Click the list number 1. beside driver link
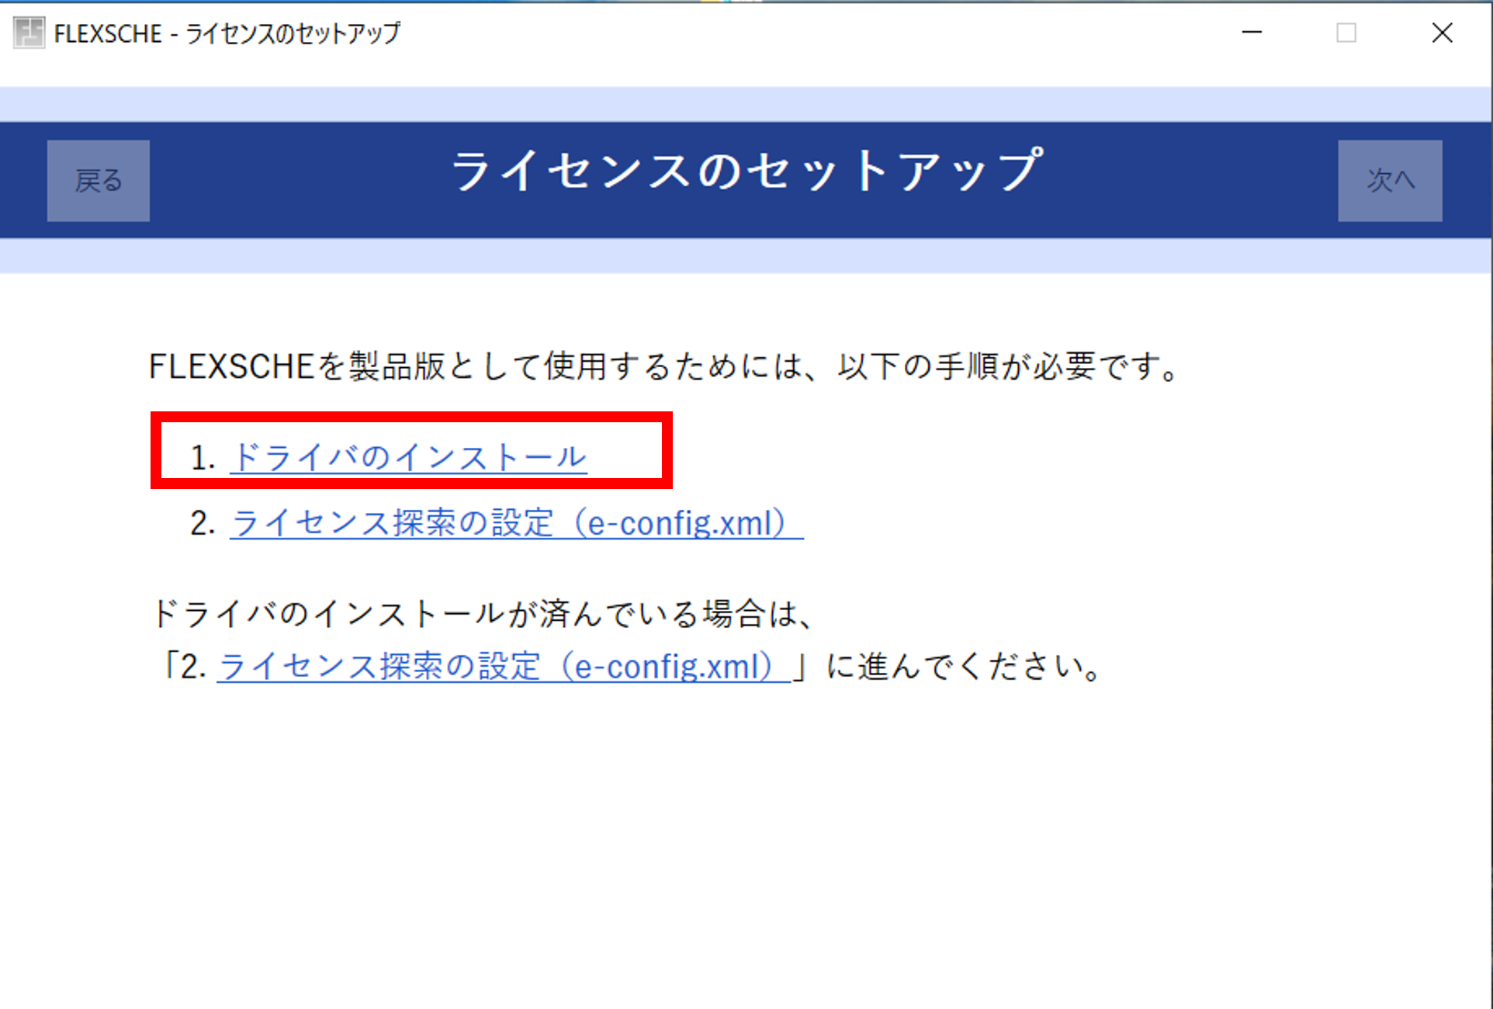The image size is (1493, 1009). click(x=202, y=458)
